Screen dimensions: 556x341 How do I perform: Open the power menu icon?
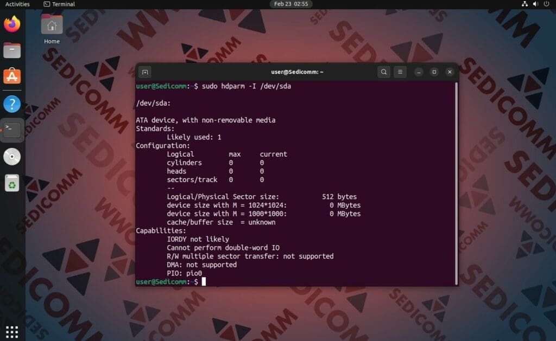click(x=546, y=4)
